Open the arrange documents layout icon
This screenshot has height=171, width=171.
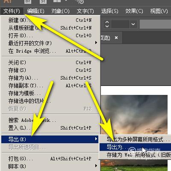point(57,1)
